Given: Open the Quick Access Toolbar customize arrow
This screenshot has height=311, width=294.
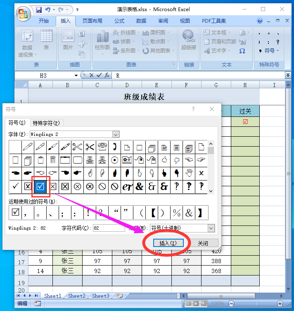Looking at the screenshot, I should (78, 9).
